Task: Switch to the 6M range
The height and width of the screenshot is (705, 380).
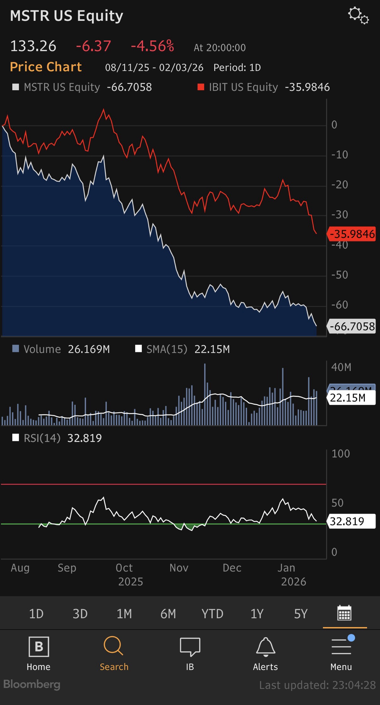Action: [x=168, y=614]
